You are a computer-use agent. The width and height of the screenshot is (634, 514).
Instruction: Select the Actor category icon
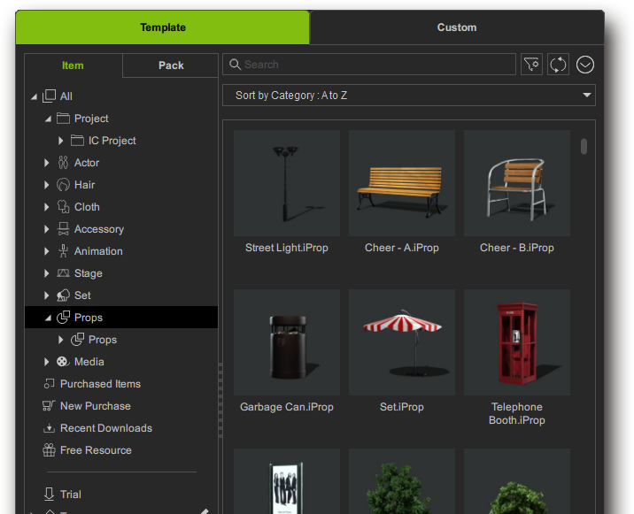click(x=63, y=163)
